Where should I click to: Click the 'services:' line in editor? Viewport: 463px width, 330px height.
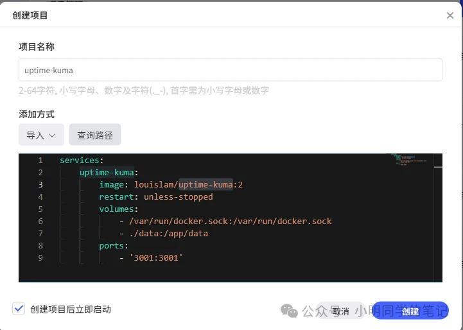click(x=82, y=161)
